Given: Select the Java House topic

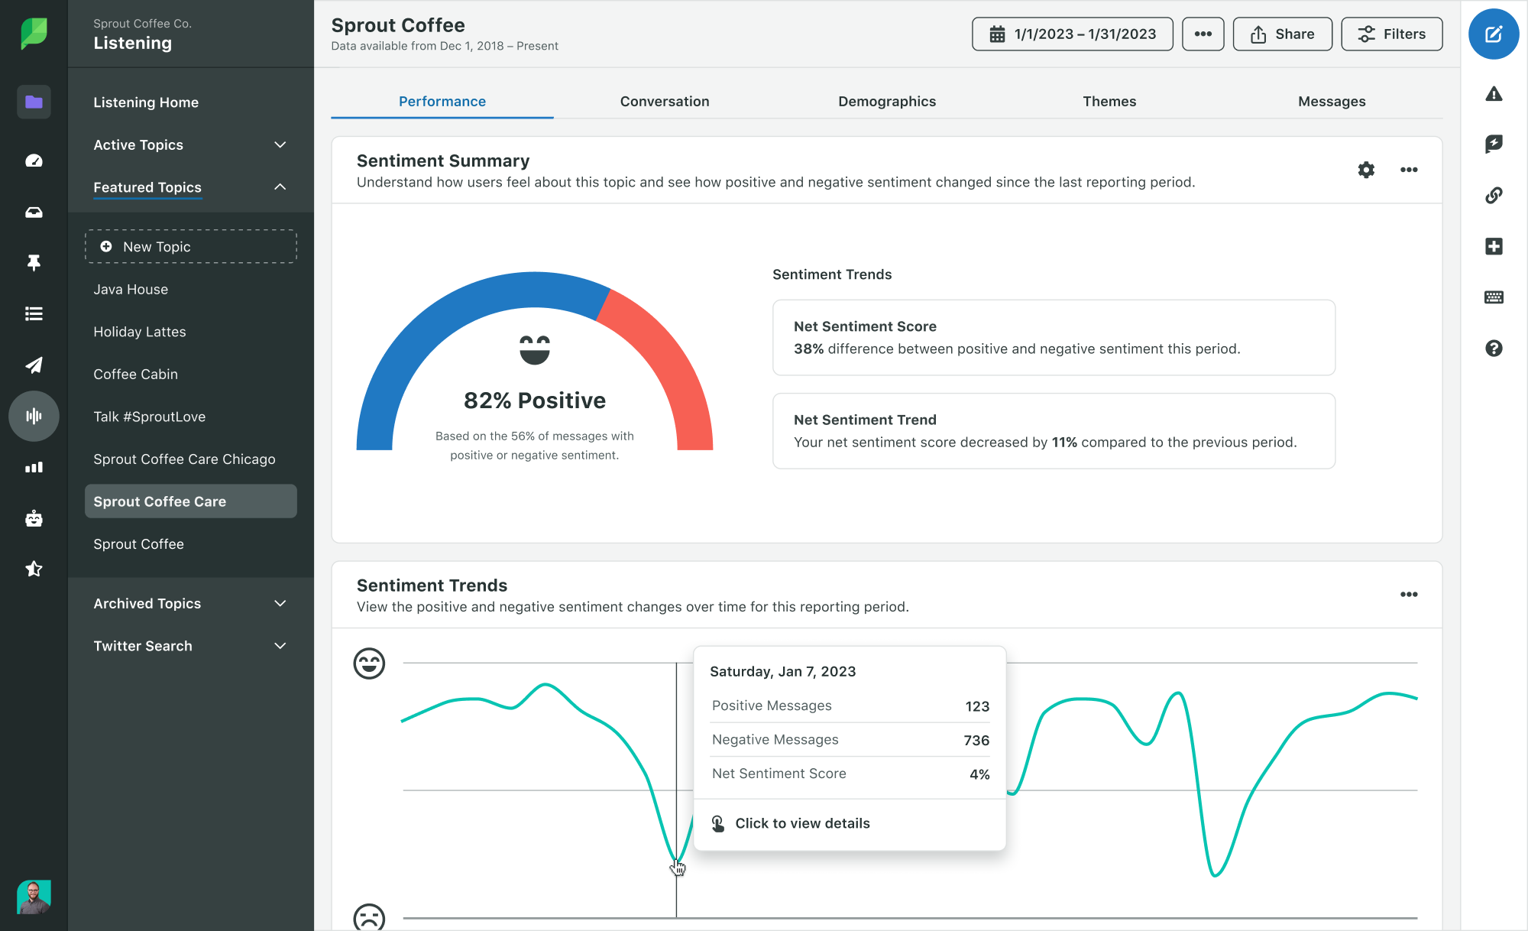Looking at the screenshot, I should (x=130, y=288).
